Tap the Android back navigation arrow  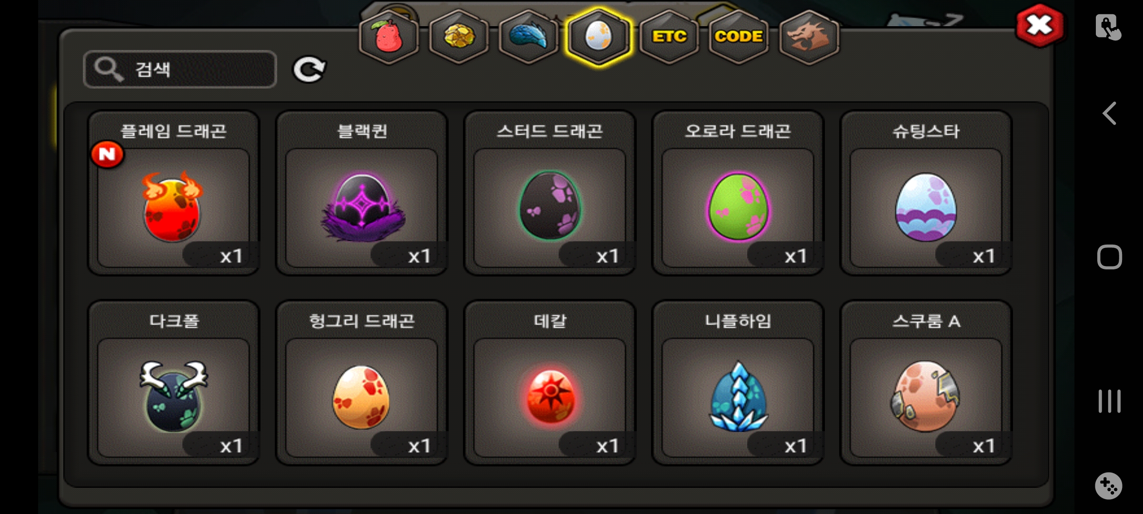[x=1110, y=113]
